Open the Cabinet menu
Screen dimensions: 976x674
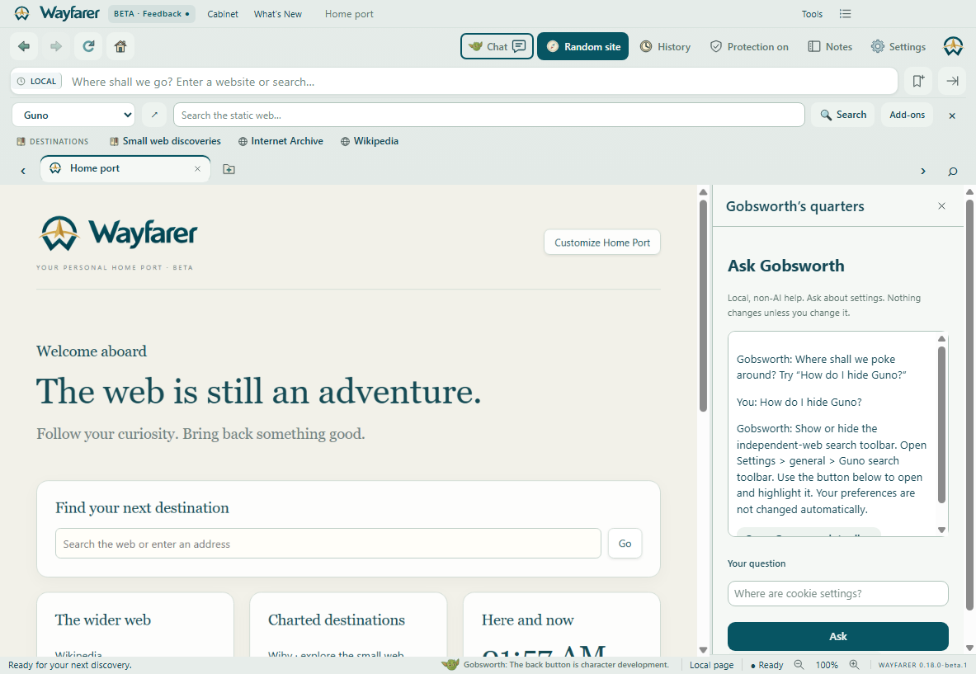pos(222,14)
